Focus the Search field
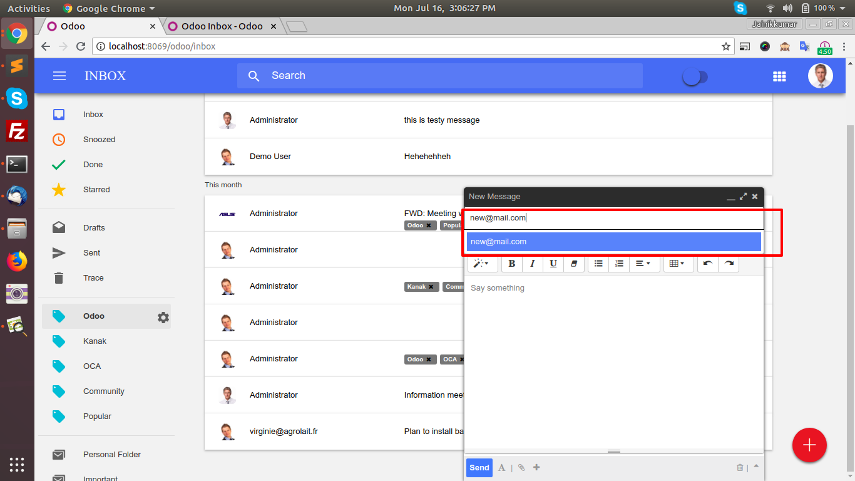The width and height of the screenshot is (855, 481). tap(439, 76)
